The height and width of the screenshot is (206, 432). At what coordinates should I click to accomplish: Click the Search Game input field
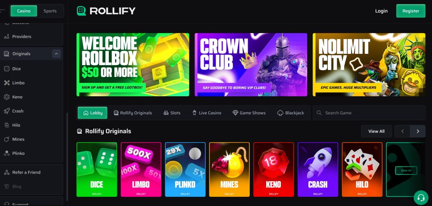[x=369, y=113]
